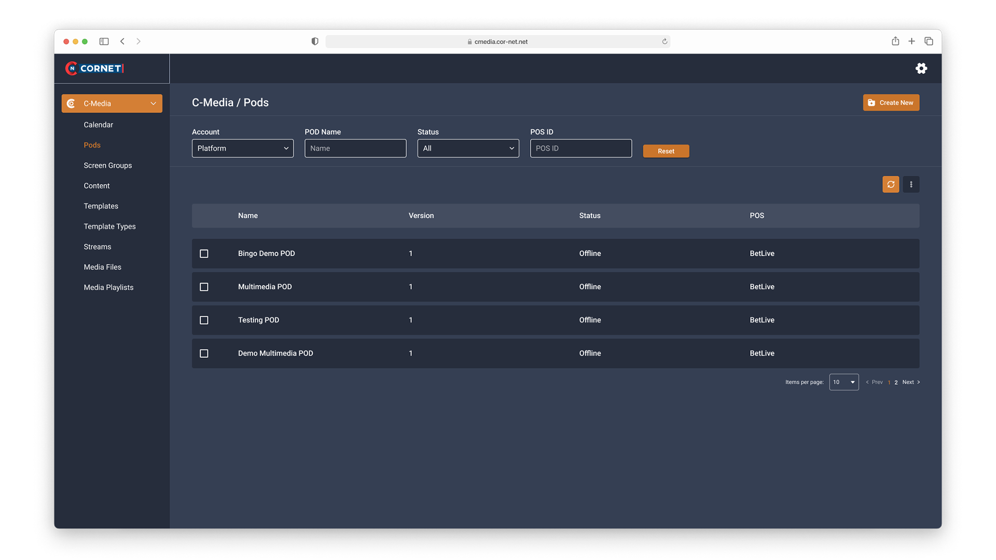Open Screen Groups in sidebar
The width and height of the screenshot is (996, 560).
click(x=107, y=165)
